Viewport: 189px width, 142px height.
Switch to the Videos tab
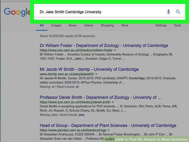click(x=89, y=25)
